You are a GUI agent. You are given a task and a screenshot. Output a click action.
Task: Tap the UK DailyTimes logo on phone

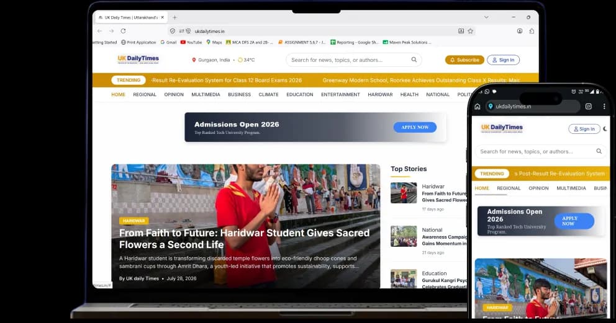tap(502, 128)
